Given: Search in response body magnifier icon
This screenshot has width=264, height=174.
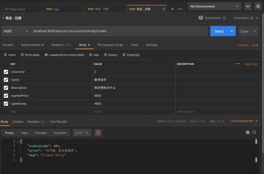Looking at the screenshot, I should (254, 132).
